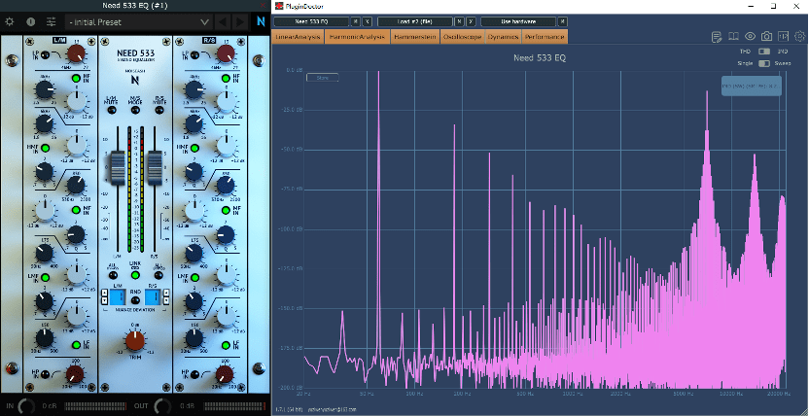Switch to the Oscilloscope tab
Image resolution: width=809 pixels, height=416 pixels.
(461, 37)
